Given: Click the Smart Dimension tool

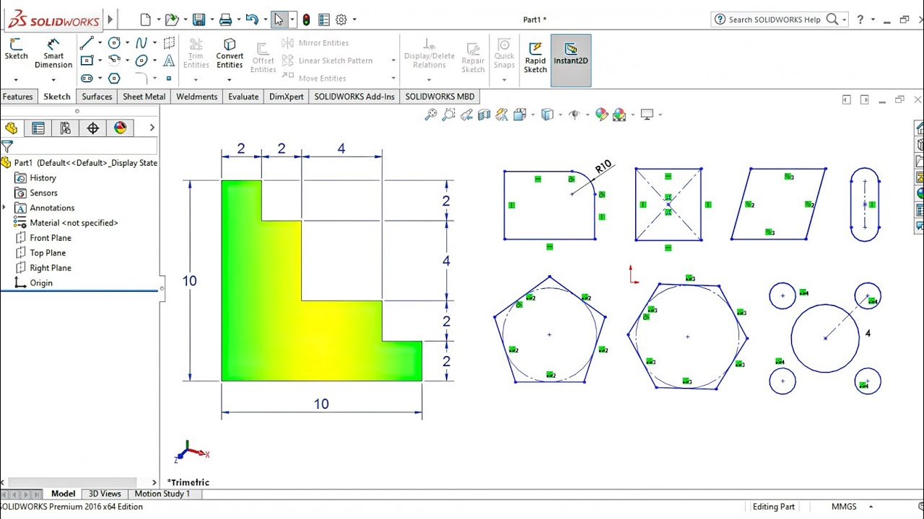Looking at the screenshot, I should tap(53, 54).
